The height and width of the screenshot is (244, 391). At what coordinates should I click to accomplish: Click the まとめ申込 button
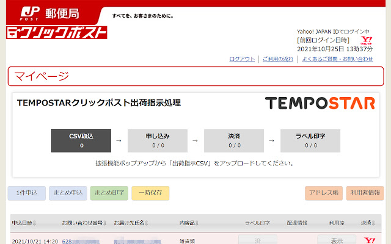pyautogui.click(x=68, y=193)
